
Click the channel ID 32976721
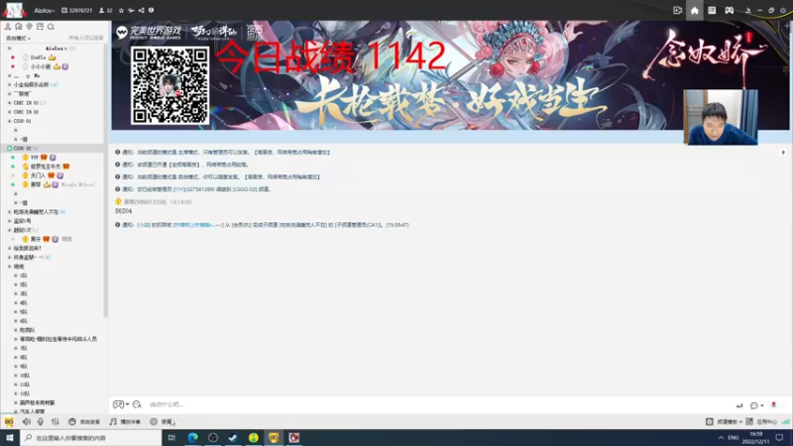[77, 10]
